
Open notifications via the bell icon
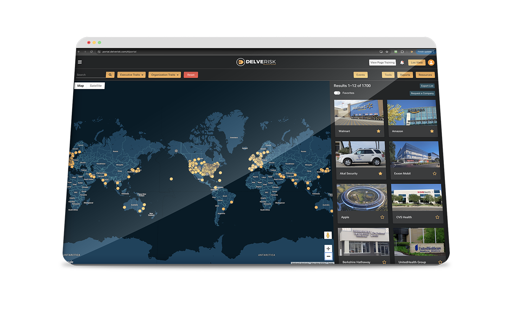point(402,62)
